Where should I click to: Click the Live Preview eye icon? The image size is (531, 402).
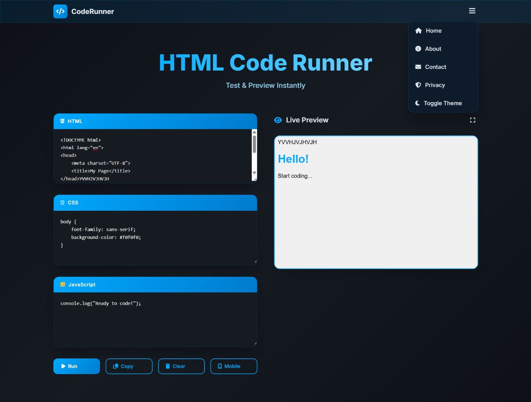[x=278, y=120]
